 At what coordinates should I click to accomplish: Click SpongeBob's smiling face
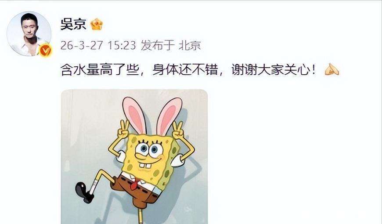(x=149, y=154)
